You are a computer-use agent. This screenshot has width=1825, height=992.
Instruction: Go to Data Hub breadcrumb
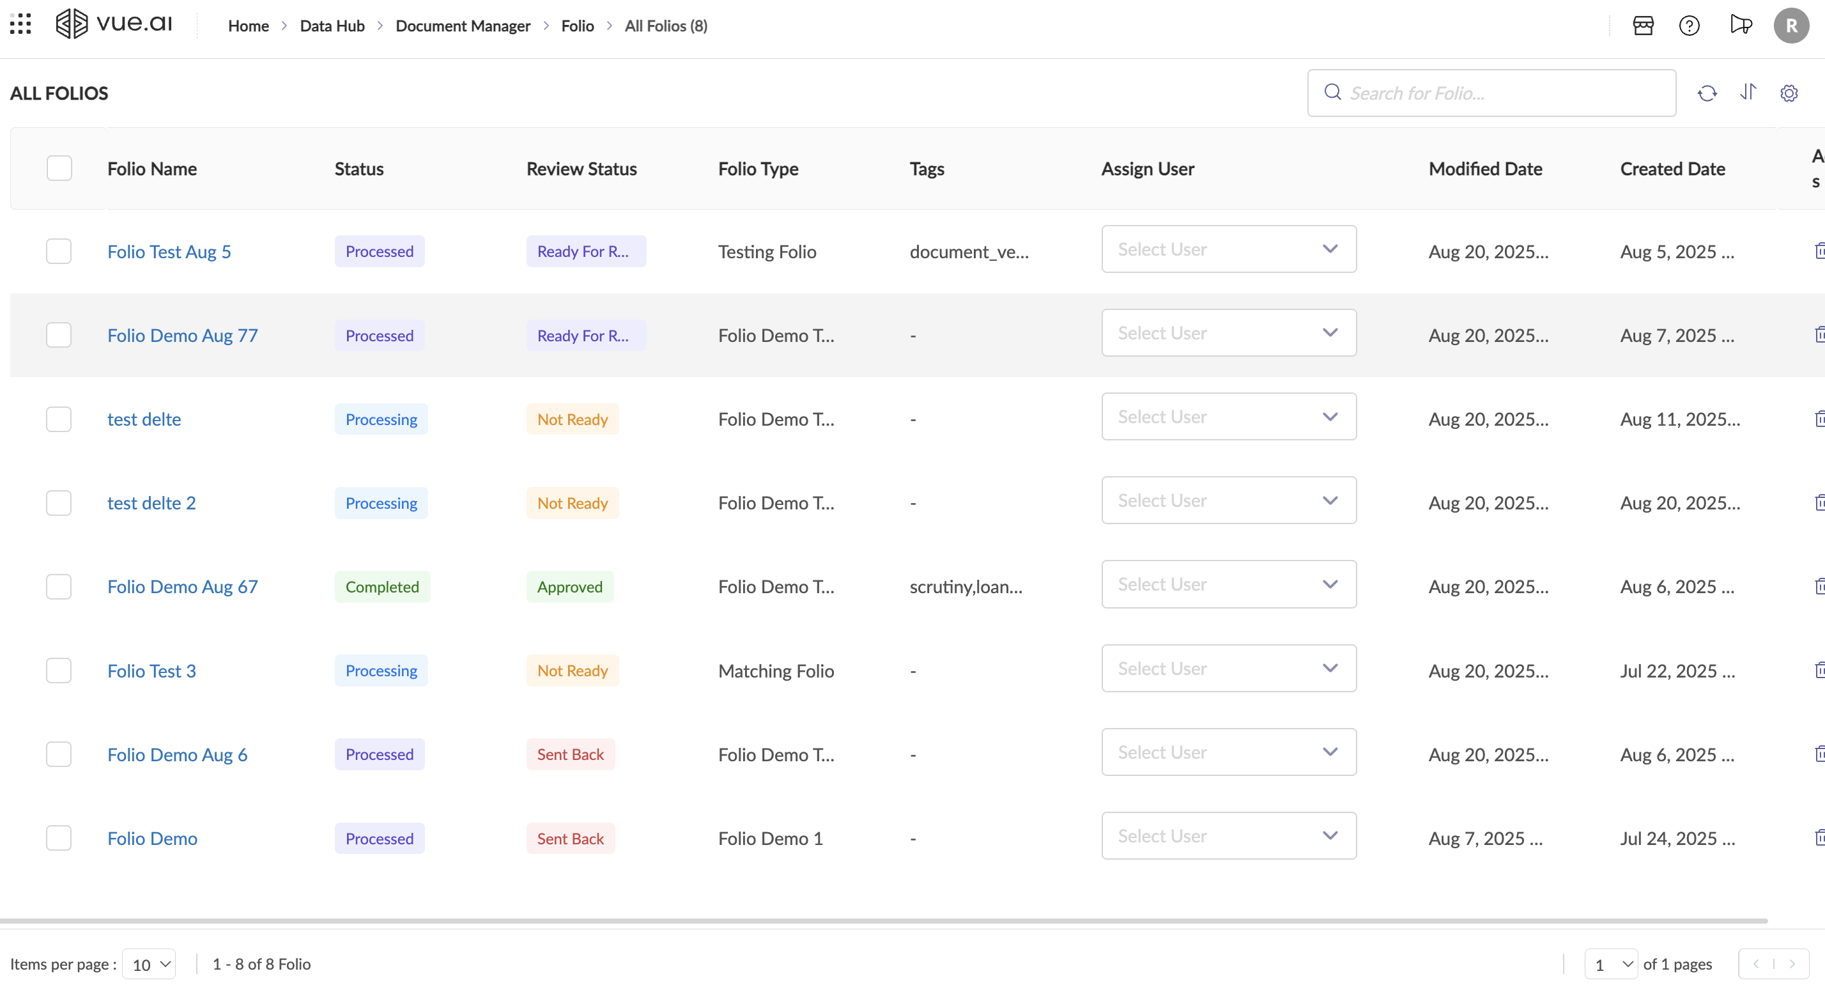(x=332, y=26)
